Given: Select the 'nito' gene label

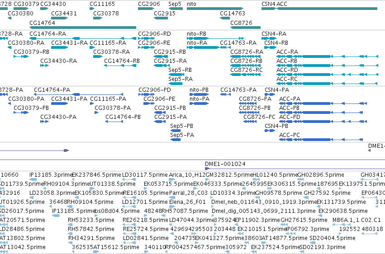Looking at the screenshot, I should 191,4.
